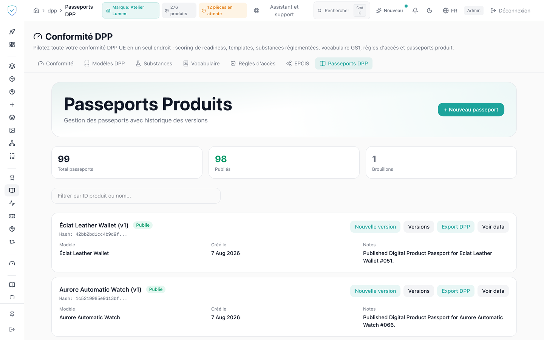
Task: Open the ticket icon in sidebar
Action: pos(12,216)
